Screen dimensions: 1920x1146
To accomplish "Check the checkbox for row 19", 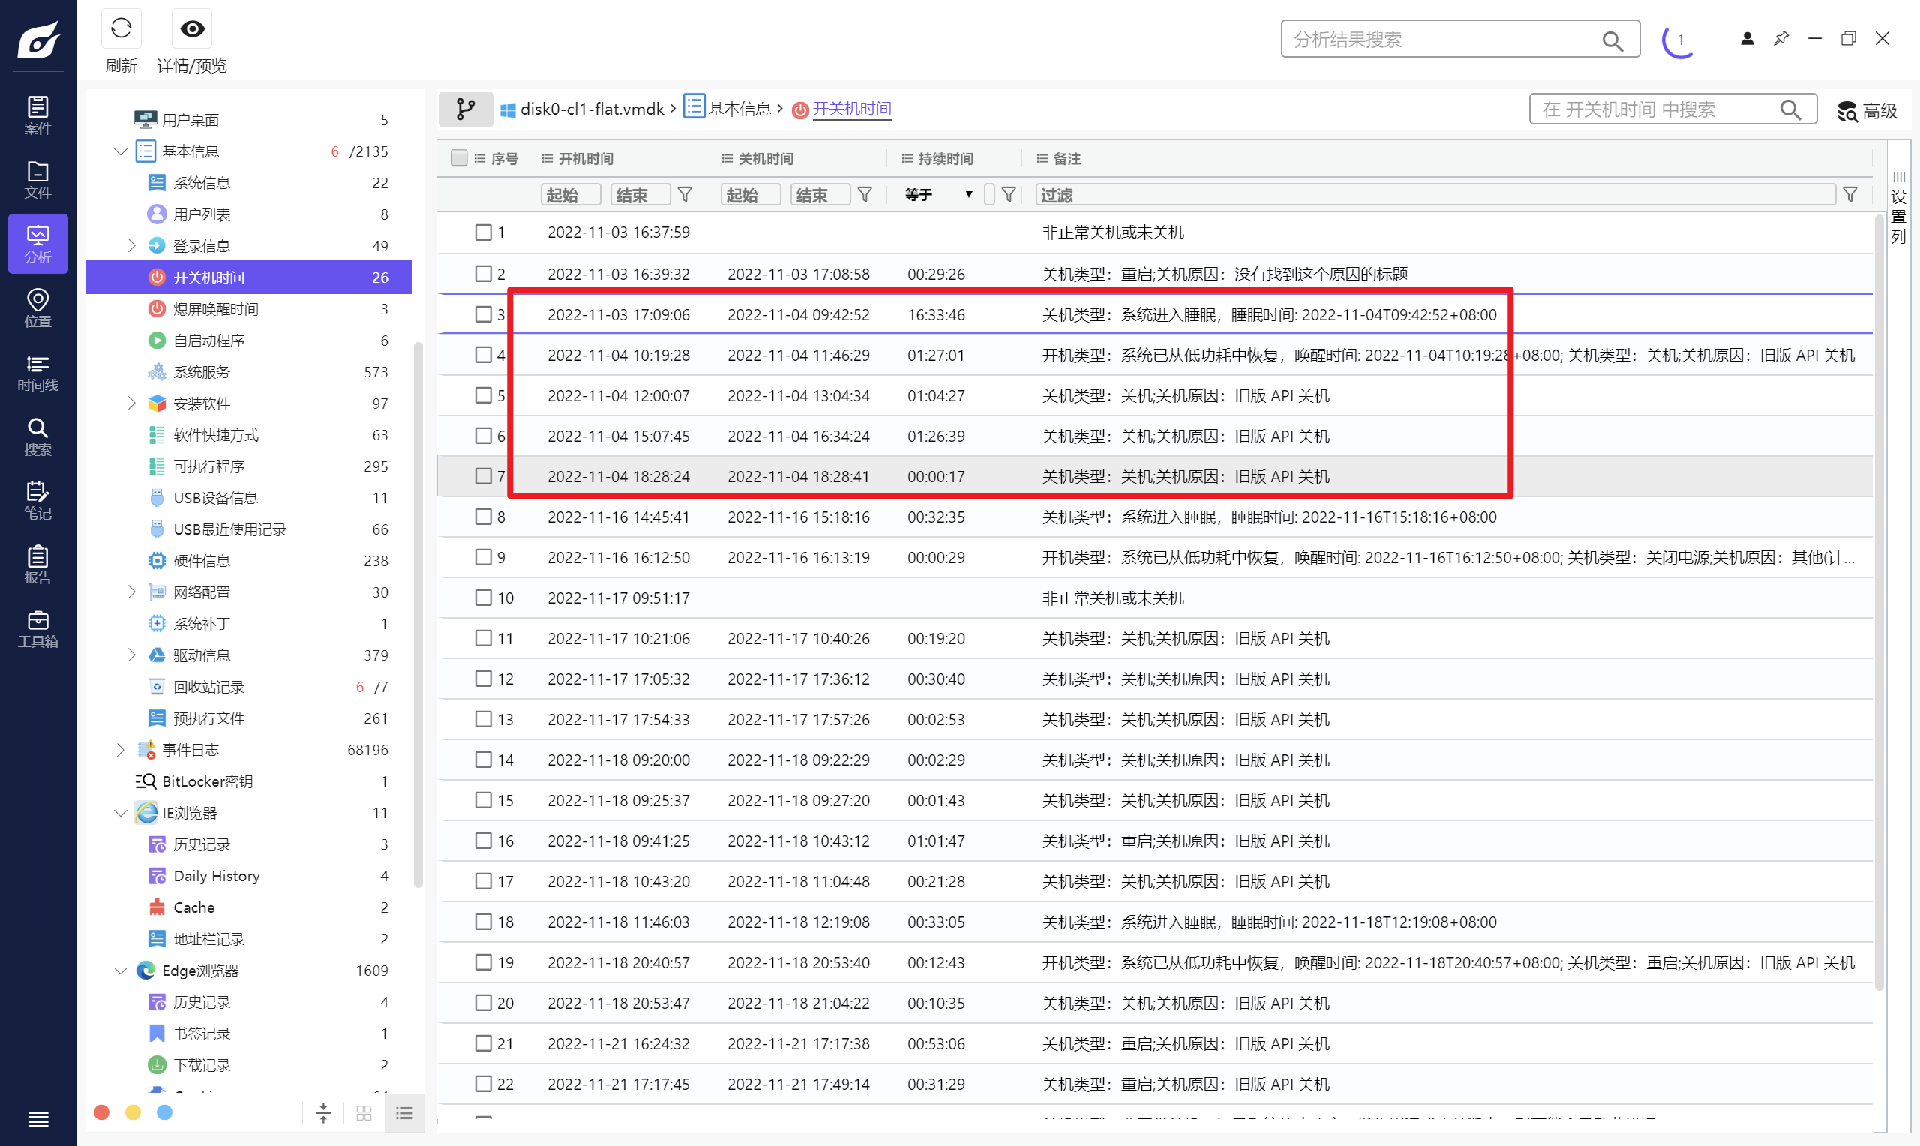I will tap(483, 962).
